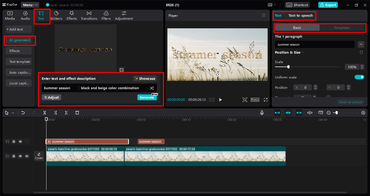Viewport: 370px width, 196px height.
Task: Switch to the Text-to-speech tab
Action: tap(301, 16)
